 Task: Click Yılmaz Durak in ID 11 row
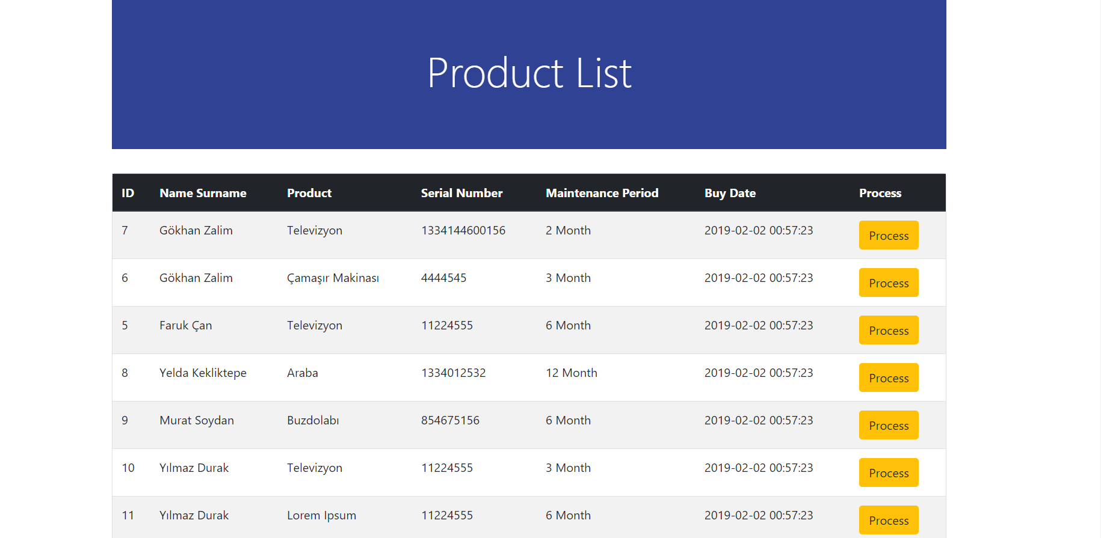pyautogui.click(x=194, y=515)
